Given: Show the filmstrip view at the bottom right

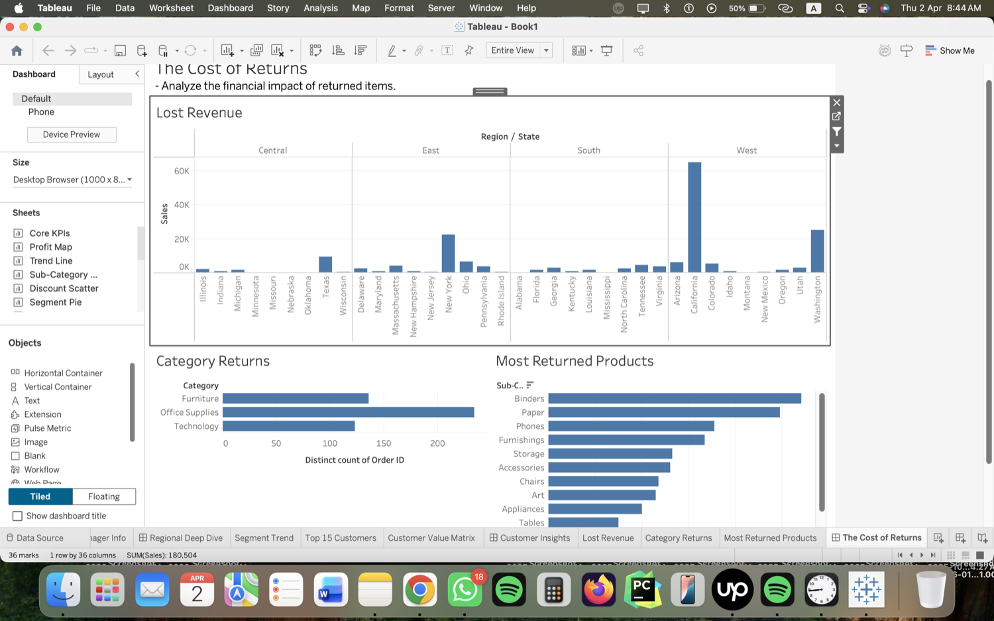Looking at the screenshot, I should [x=966, y=555].
